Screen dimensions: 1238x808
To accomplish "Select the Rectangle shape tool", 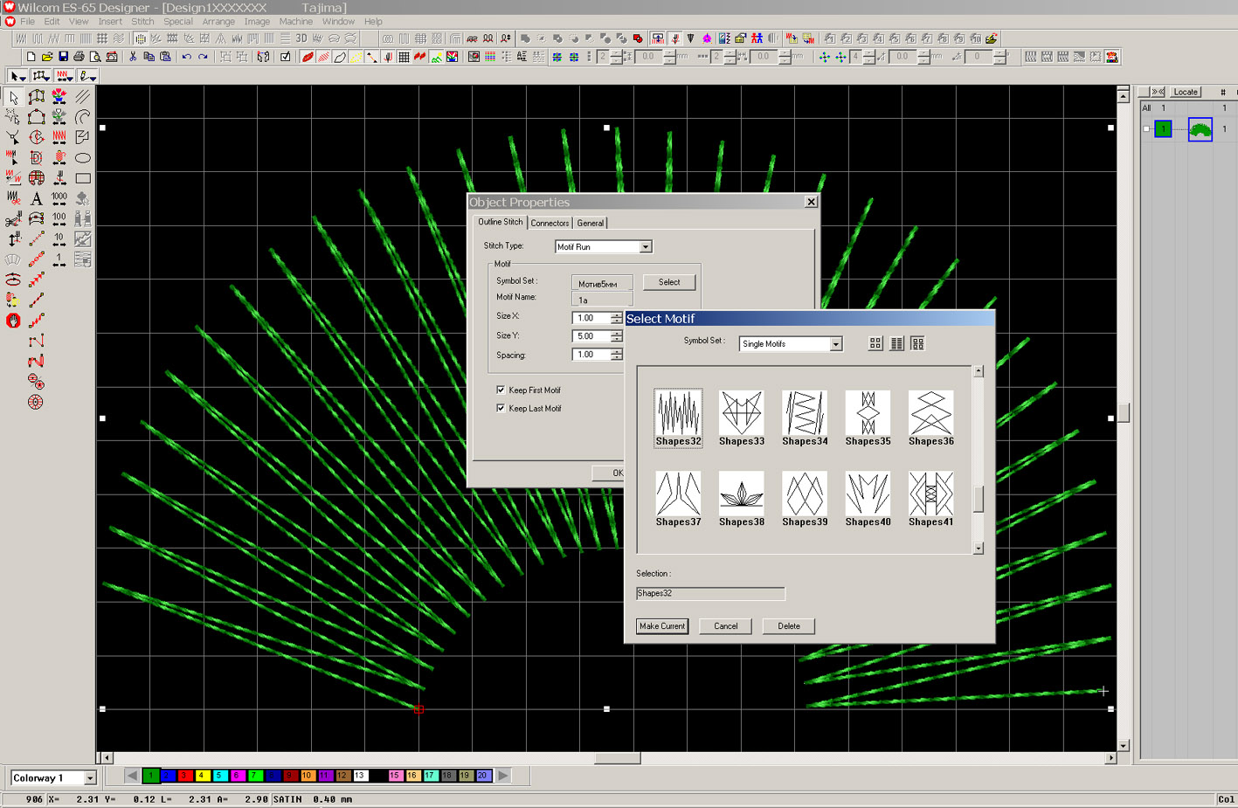I will pyautogui.click(x=82, y=178).
